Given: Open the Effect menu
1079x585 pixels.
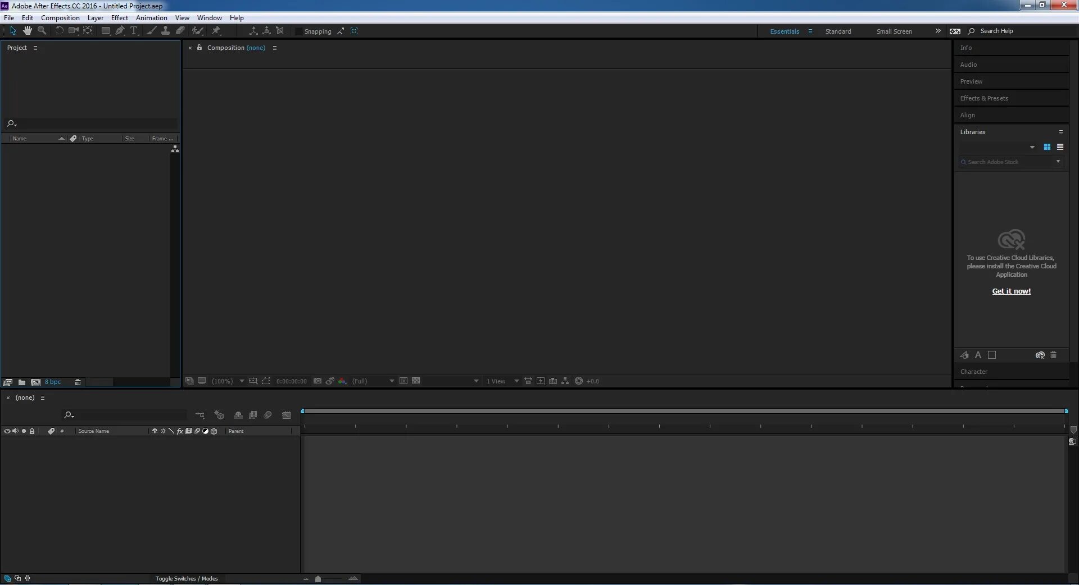Looking at the screenshot, I should click(x=120, y=18).
